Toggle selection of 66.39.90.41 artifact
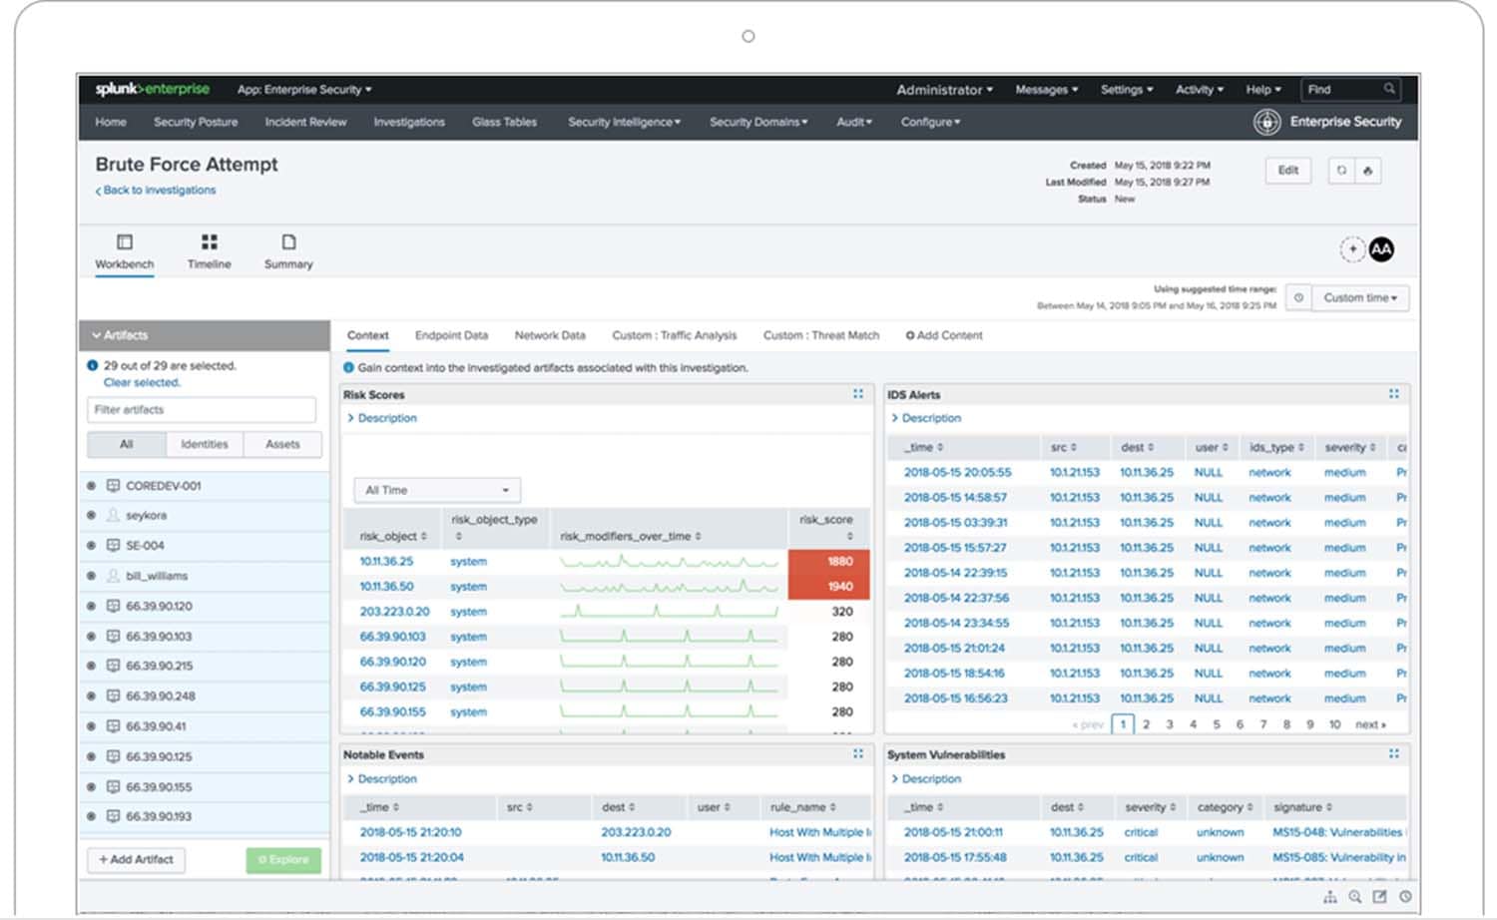1497x920 pixels. pos(91,726)
